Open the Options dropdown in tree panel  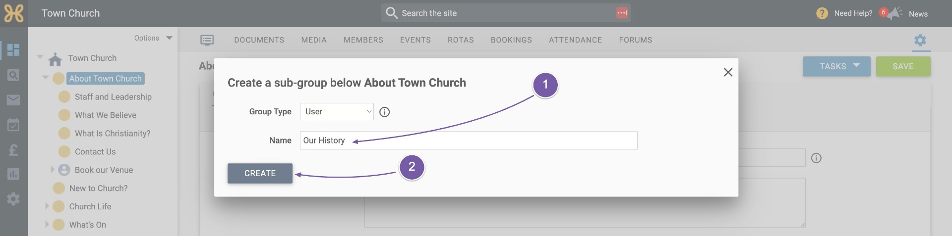pyautogui.click(x=153, y=38)
